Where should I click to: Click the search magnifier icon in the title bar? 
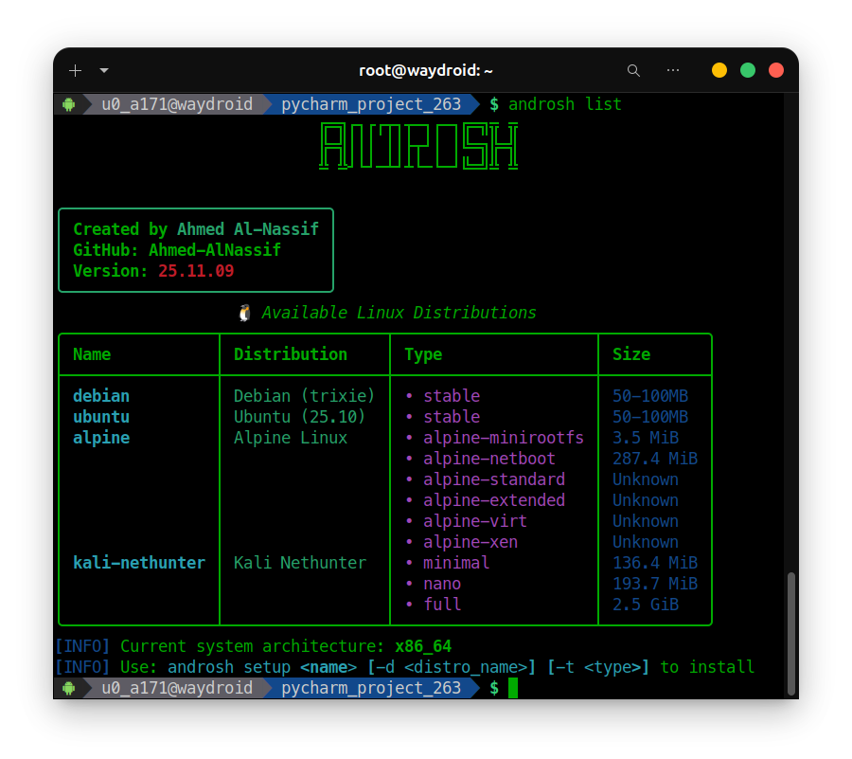632,70
